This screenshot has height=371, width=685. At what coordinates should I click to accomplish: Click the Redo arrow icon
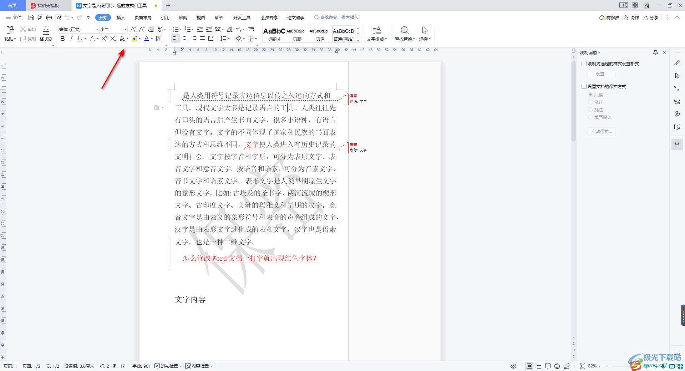point(80,17)
